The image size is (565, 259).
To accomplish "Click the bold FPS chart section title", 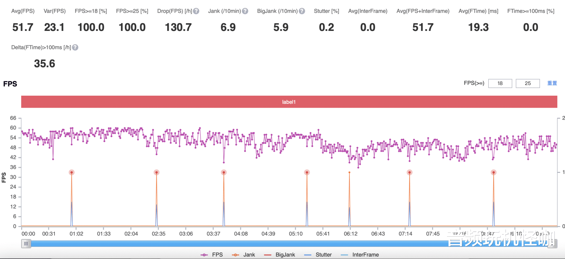I will (x=10, y=84).
